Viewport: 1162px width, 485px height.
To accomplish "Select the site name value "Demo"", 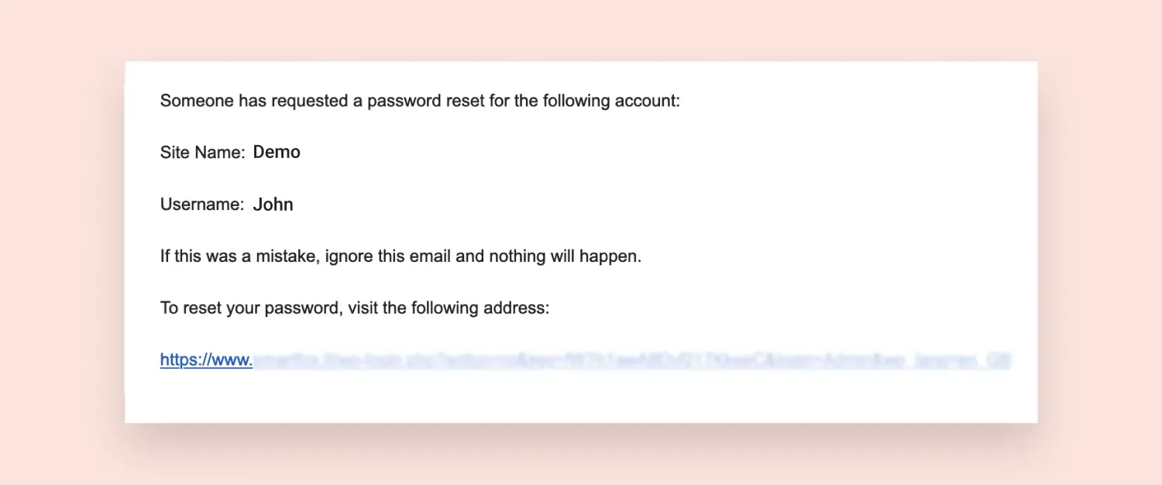I will [x=277, y=153].
